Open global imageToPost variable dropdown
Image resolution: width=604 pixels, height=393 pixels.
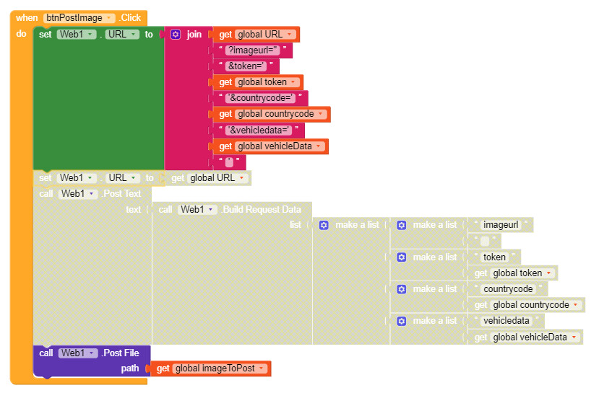pyautogui.click(x=261, y=368)
